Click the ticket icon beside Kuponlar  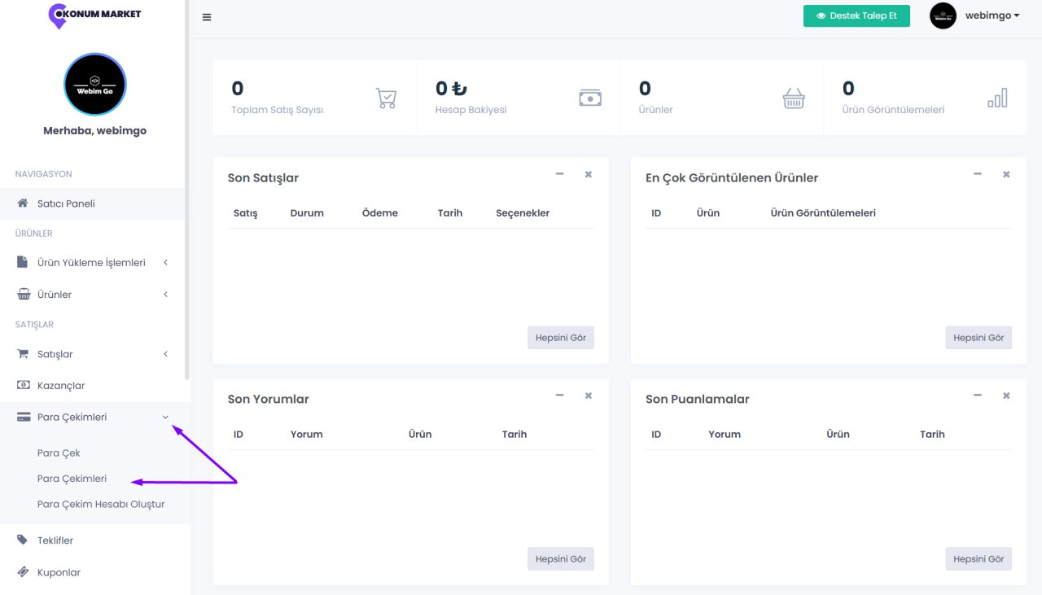point(23,572)
